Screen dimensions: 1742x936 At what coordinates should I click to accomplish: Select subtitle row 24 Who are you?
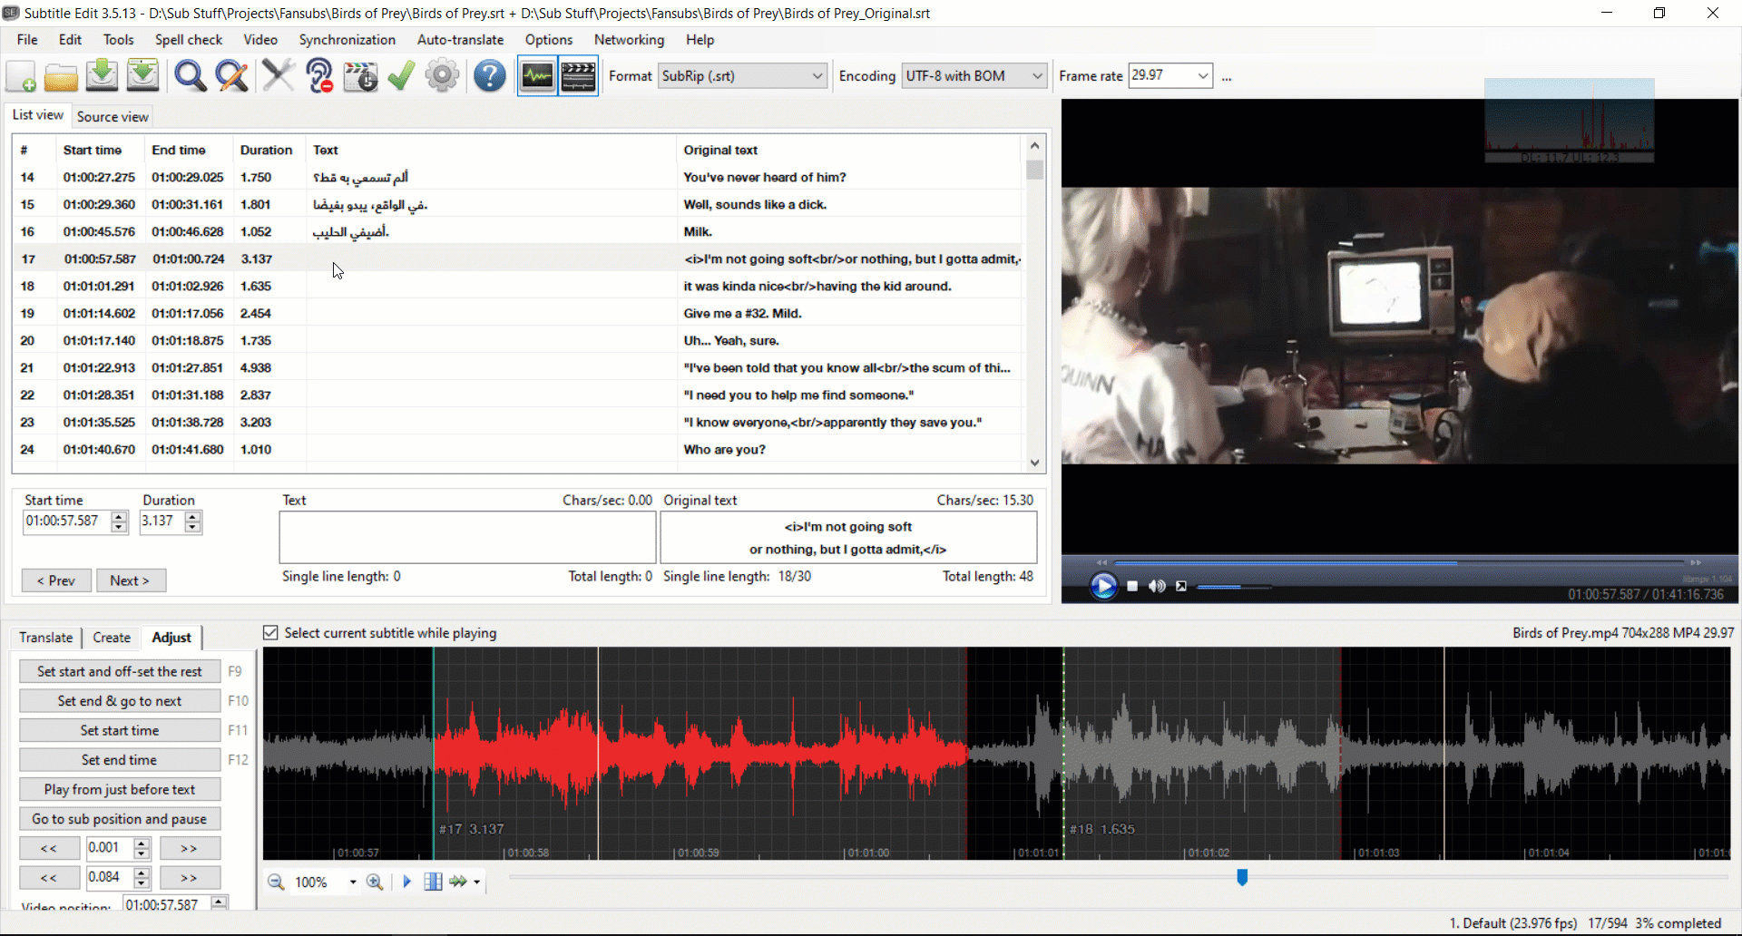click(517, 449)
